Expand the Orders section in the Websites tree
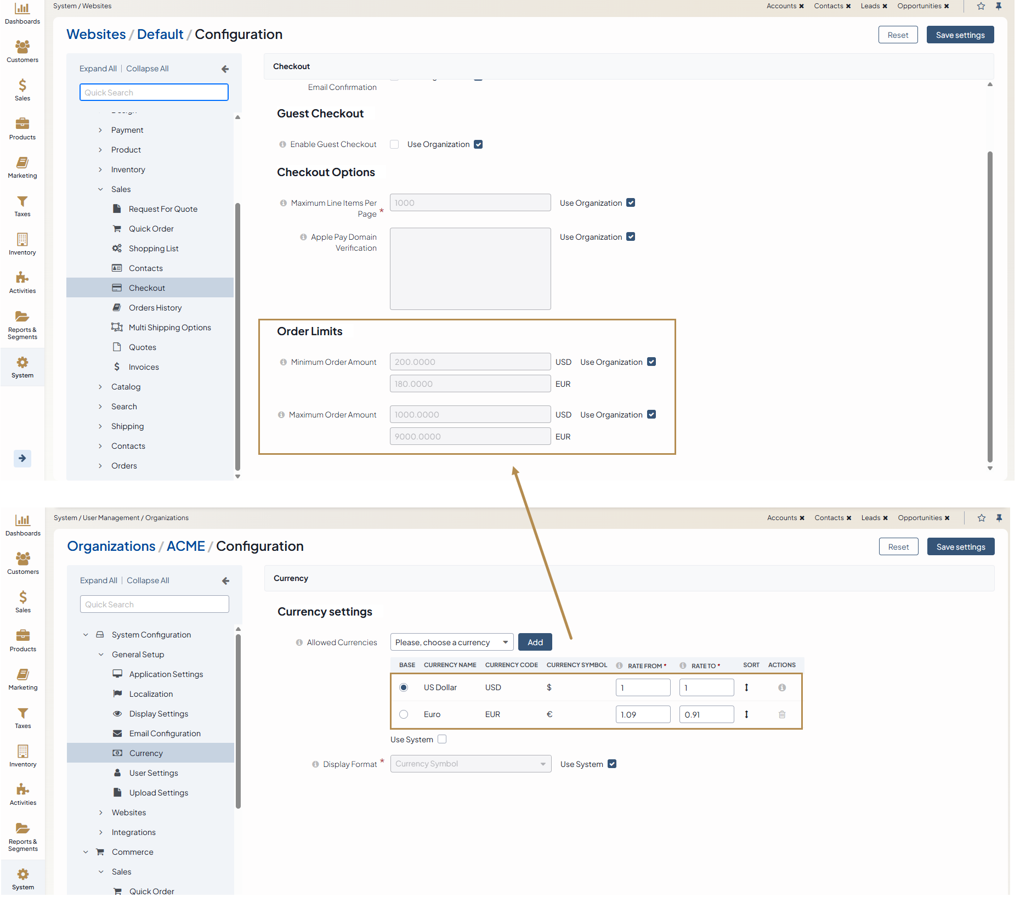The height and width of the screenshot is (897, 1020). pyautogui.click(x=100, y=466)
